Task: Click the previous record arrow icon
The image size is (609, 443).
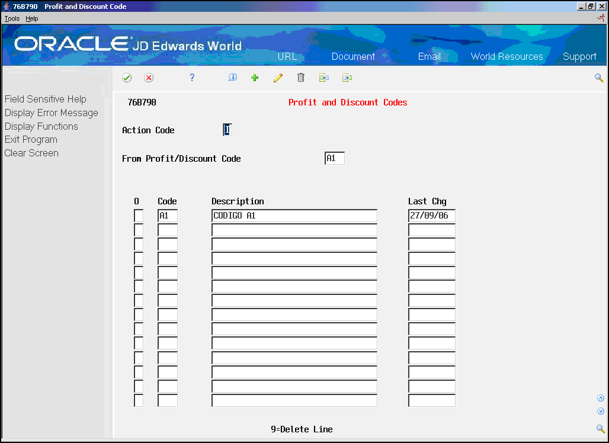Action: tap(324, 78)
